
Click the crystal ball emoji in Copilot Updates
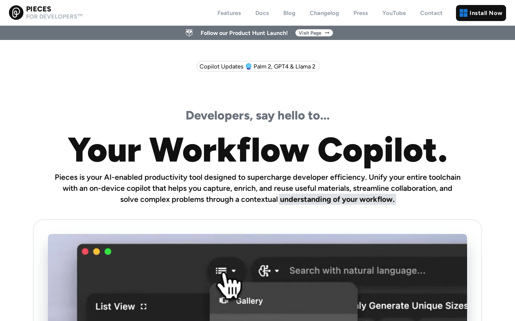coord(249,67)
